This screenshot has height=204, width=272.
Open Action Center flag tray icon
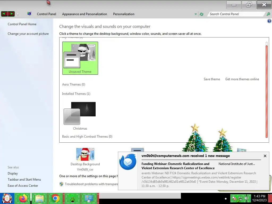pos(234,198)
